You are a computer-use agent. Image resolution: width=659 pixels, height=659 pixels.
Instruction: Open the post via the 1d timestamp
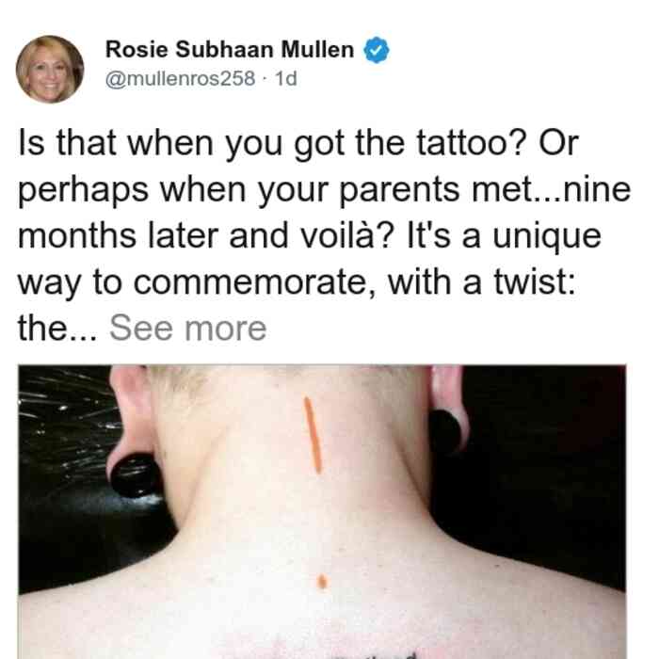coord(286,78)
